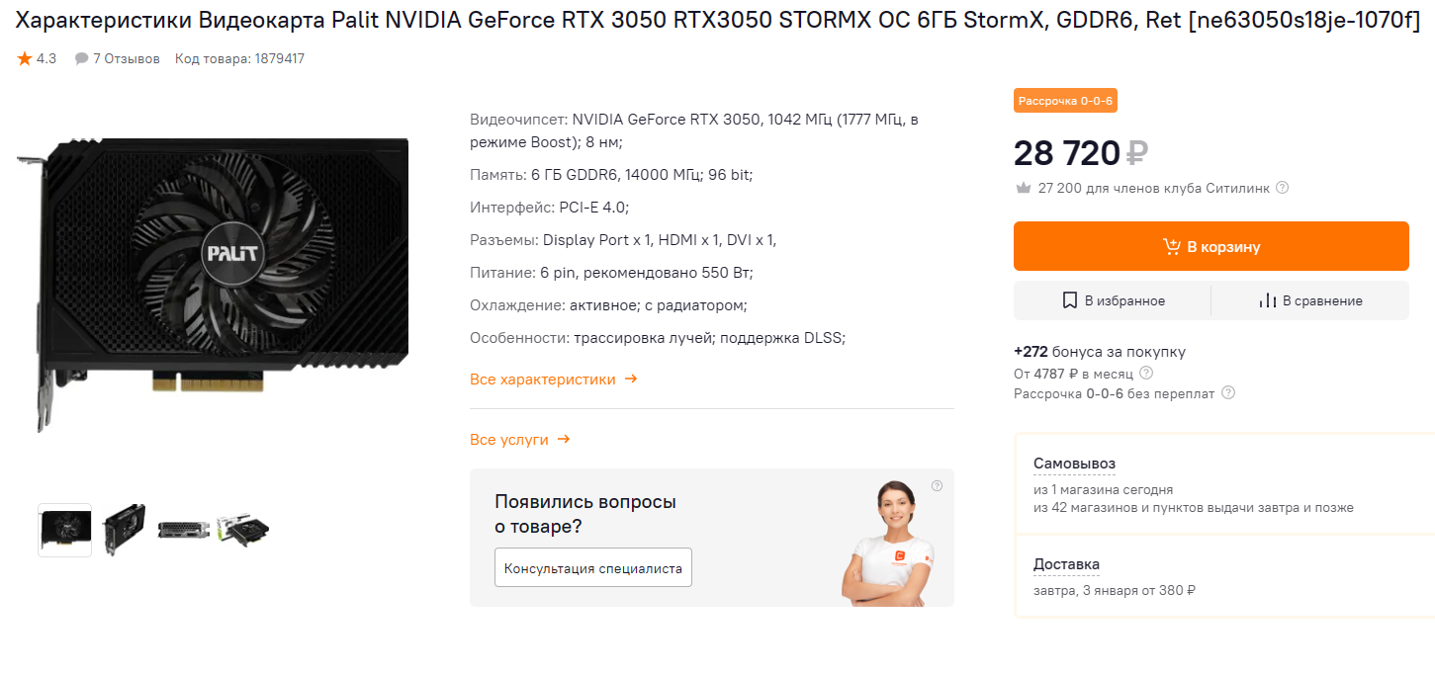1435x677 pixels.
Task: Click help icon in the consultation banner
Action: point(937,485)
